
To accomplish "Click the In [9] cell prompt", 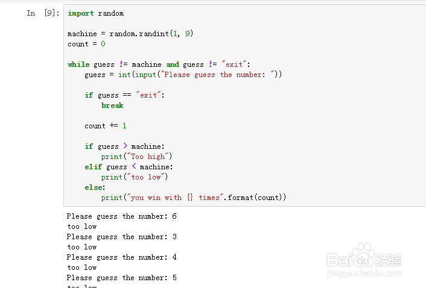I will (x=42, y=13).
